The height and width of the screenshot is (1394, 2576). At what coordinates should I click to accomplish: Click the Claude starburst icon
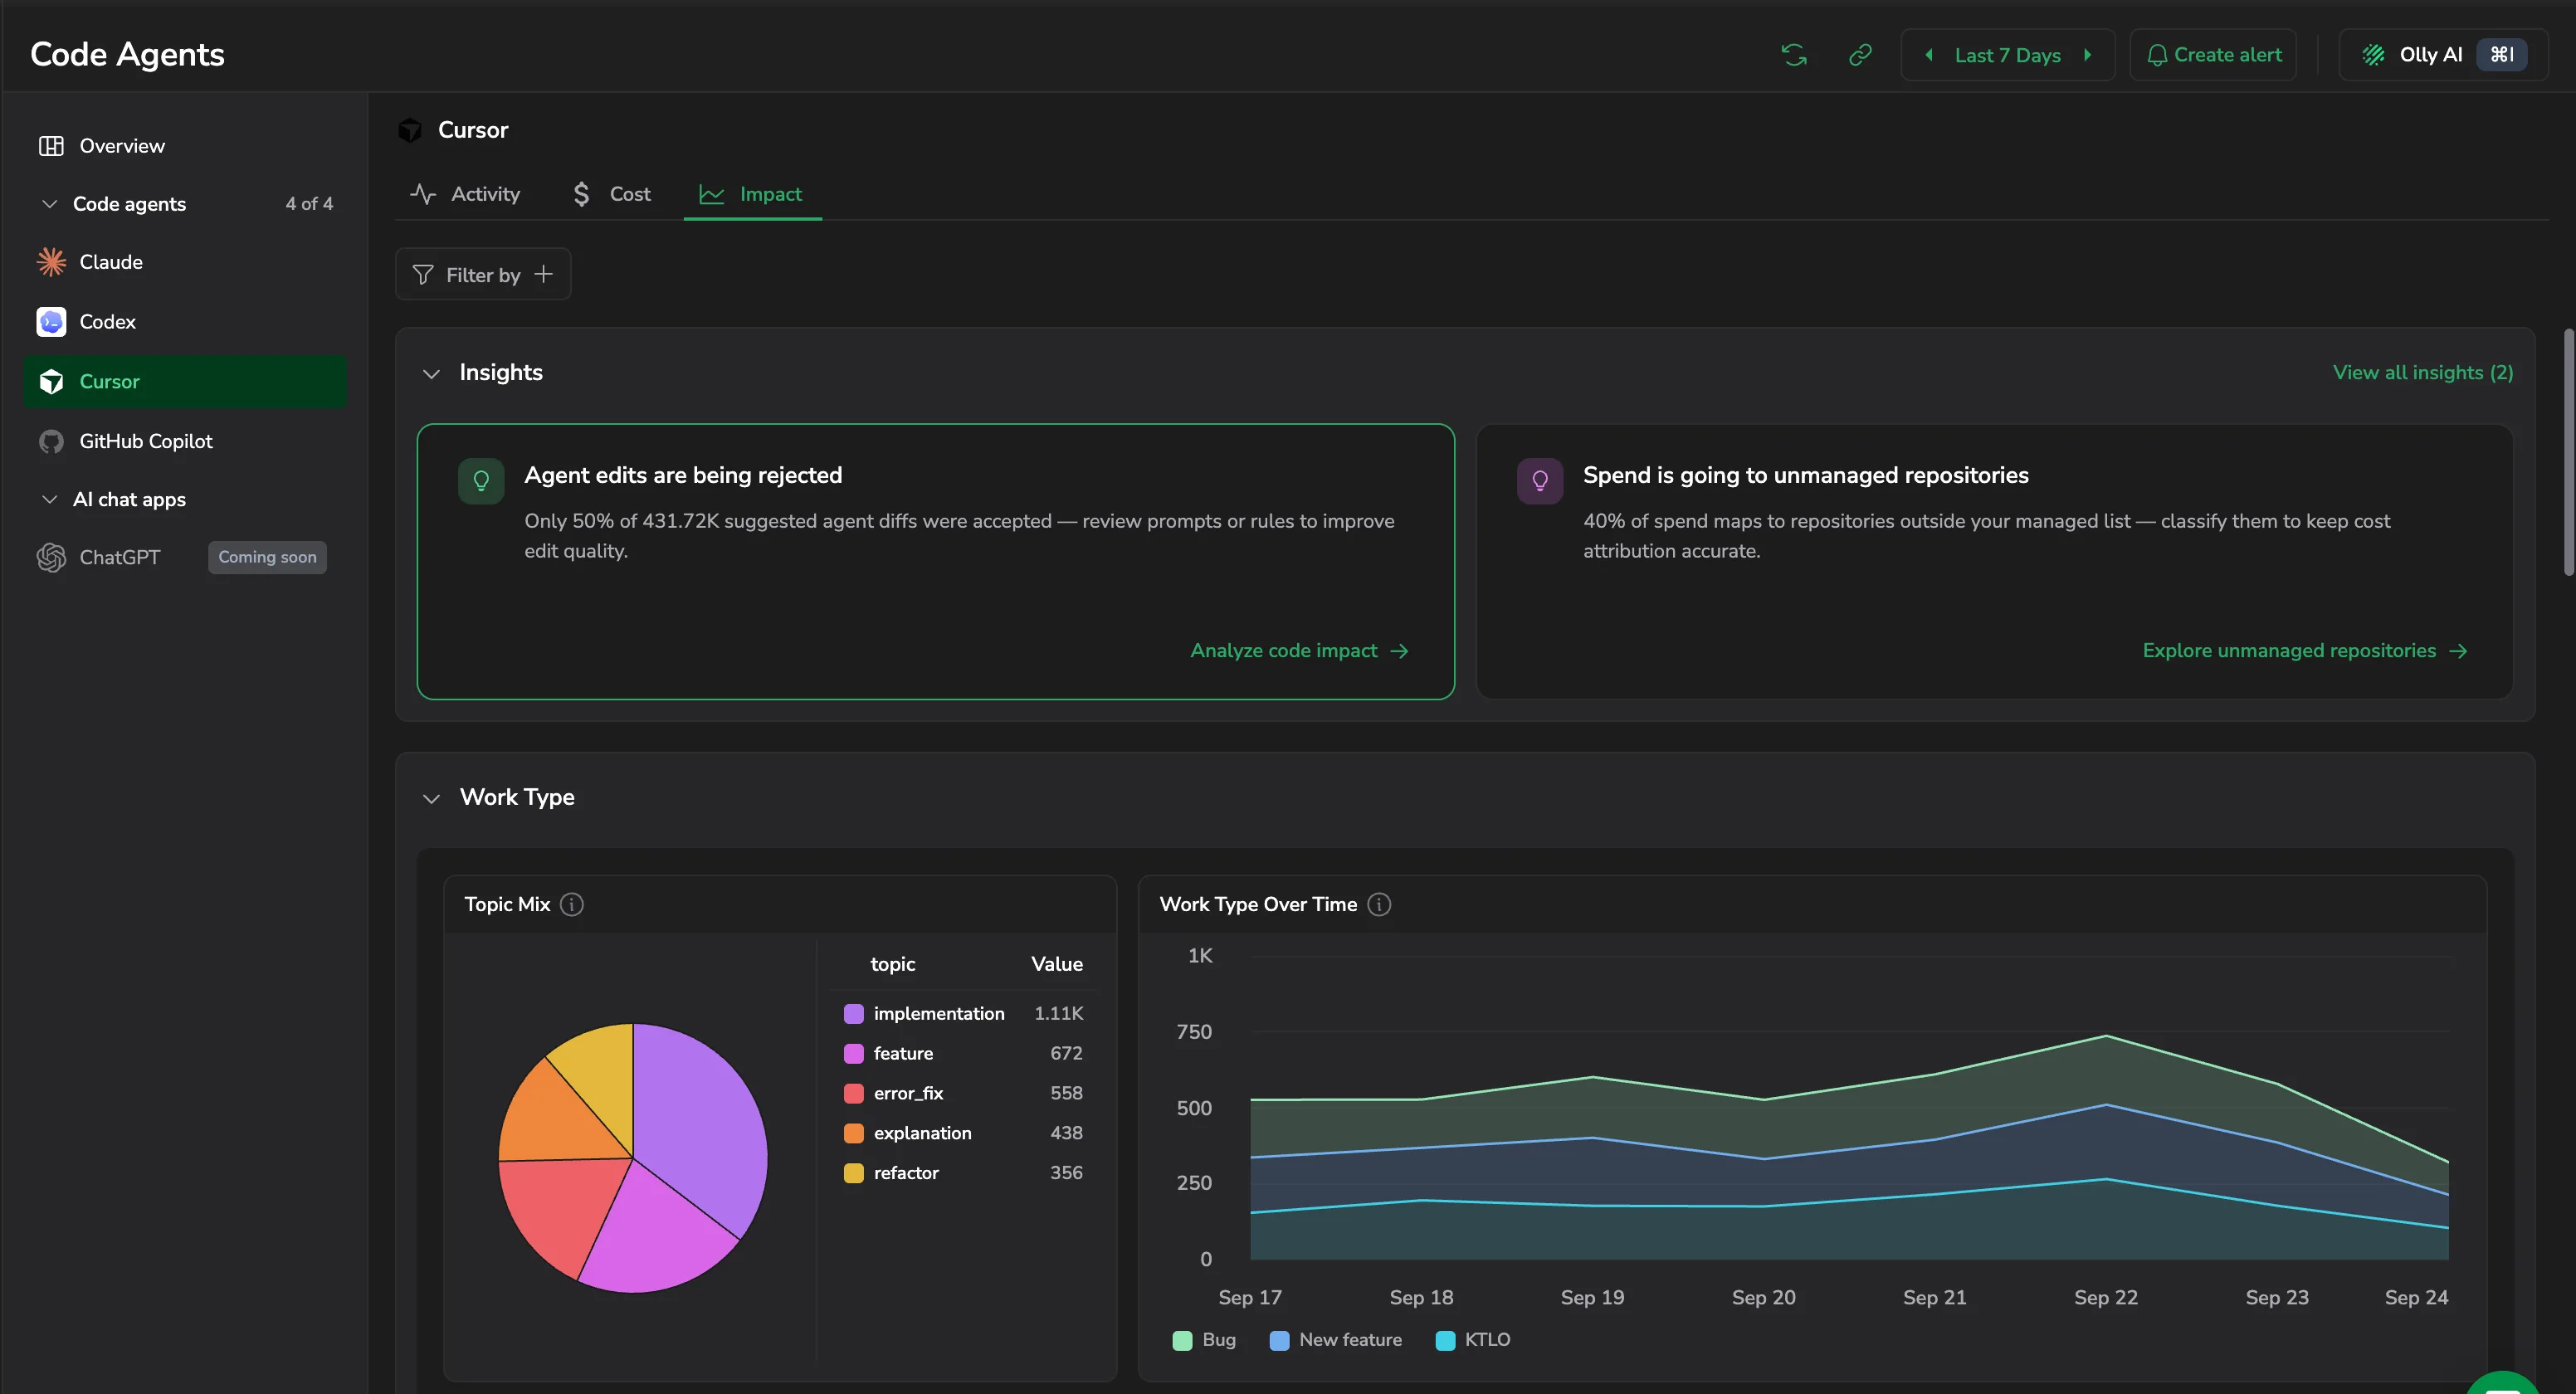pyautogui.click(x=51, y=262)
